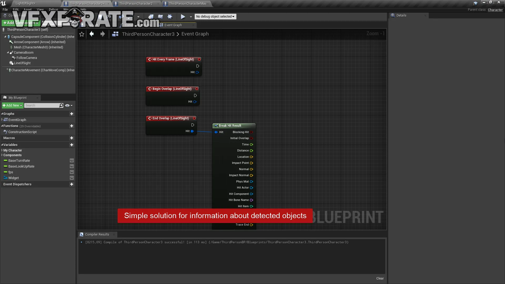505x284 pixels.
Task: Click the tutorial icon at top right
Action: (x=475, y=3)
